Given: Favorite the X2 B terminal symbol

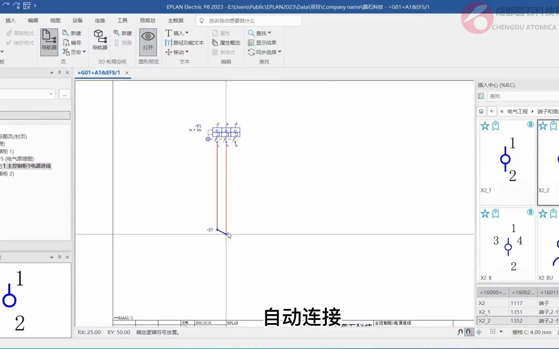Looking at the screenshot, I should 485,214.
